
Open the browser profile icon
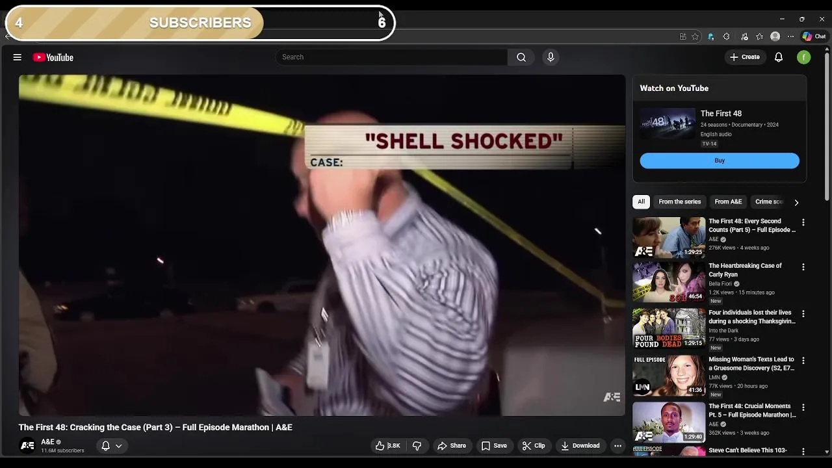click(x=775, y=36)
